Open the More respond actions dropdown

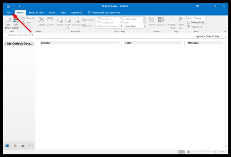pos(87,26)
